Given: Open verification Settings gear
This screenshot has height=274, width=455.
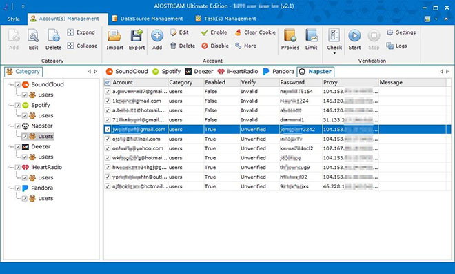Looking at the screenshot, I should coord(401,32).
